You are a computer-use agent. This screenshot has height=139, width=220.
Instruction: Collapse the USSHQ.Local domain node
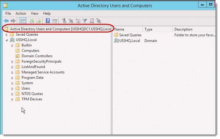(7, 40)
